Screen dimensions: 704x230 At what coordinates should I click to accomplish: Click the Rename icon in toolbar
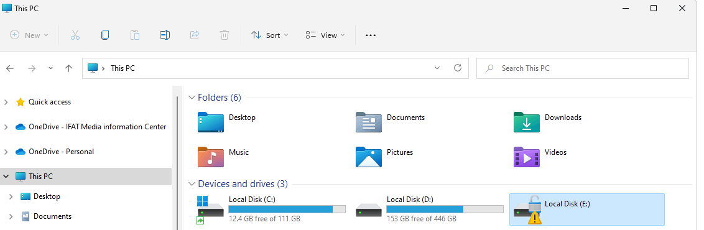[x=165, y=35]
